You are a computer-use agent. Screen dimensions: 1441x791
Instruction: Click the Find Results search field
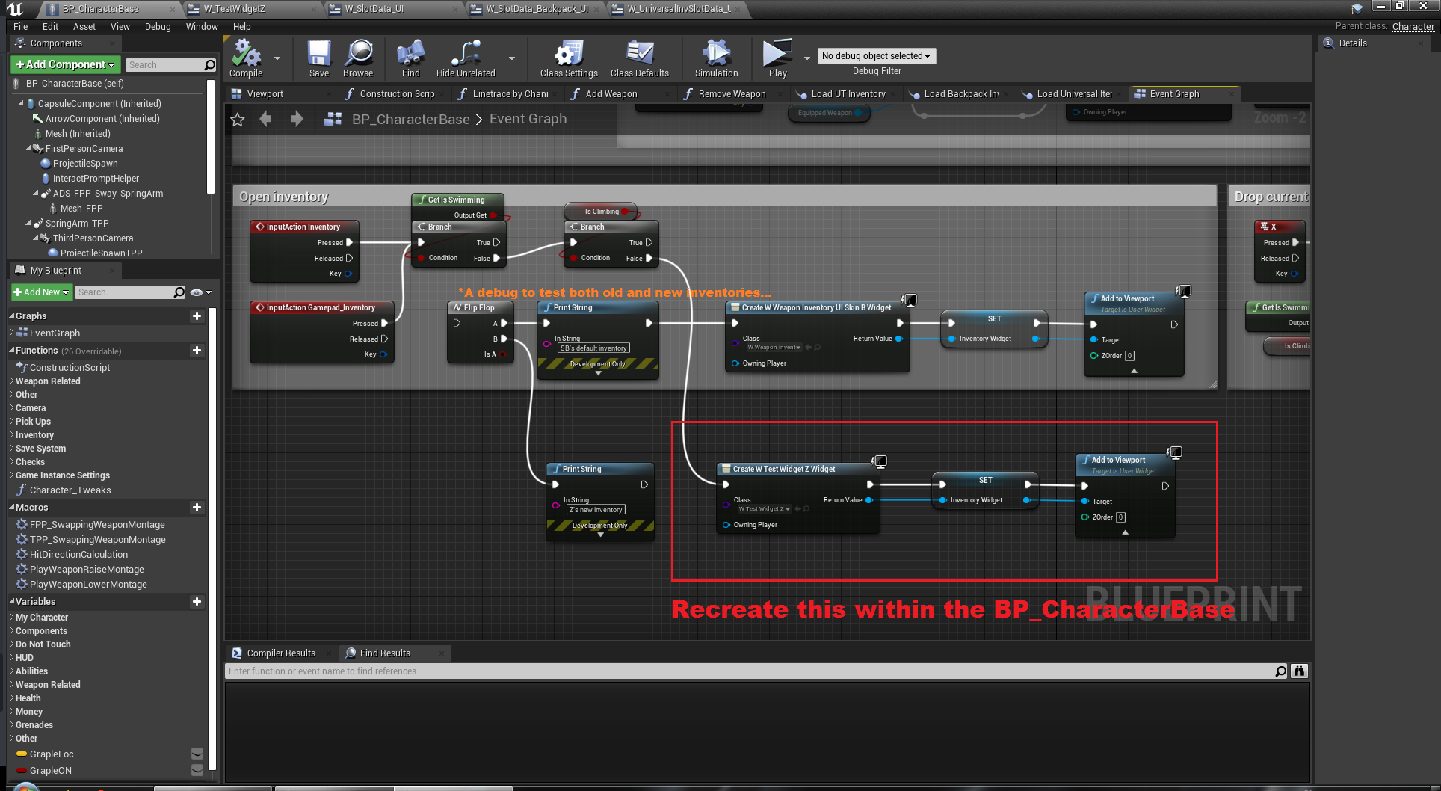pos(747,671)
